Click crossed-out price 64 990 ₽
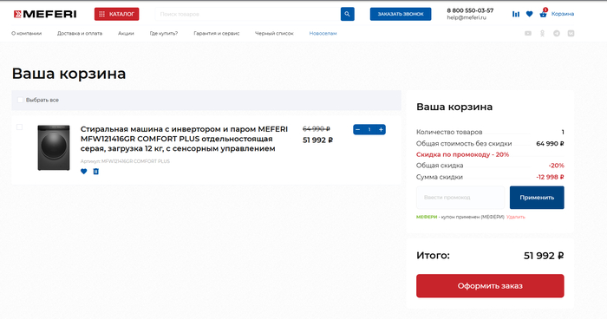This screenshot has height=319, width=607. [317, 128]
